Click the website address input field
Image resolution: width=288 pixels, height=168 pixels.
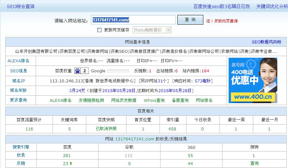pyautogui.click(x=133, y=20)
